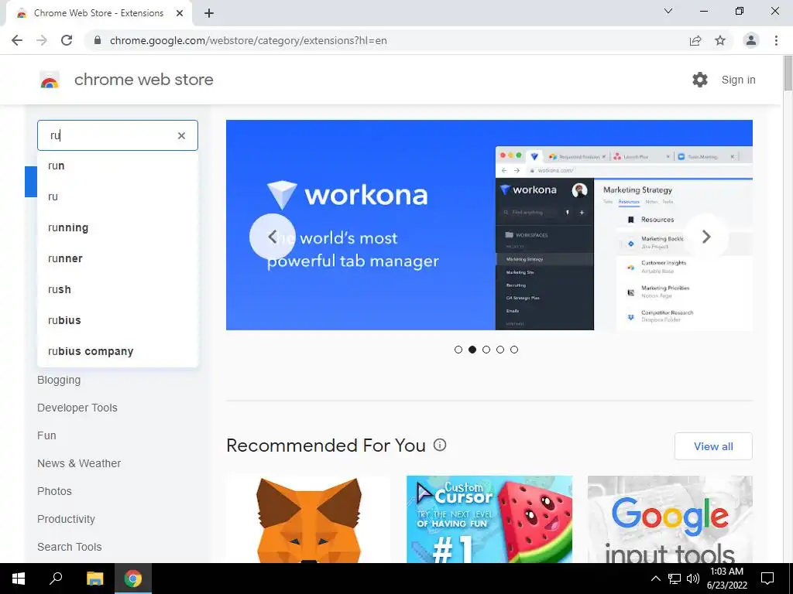Open Blogging category
Image resolution: width=793 pixels, height=594 pixels.
(x=59, y=380)
